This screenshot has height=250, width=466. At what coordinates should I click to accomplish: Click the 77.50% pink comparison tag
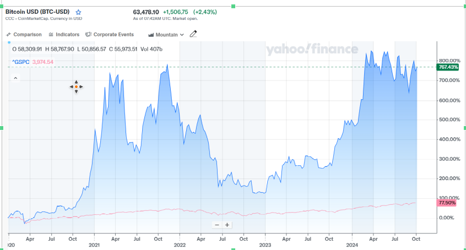coord(447,203)
